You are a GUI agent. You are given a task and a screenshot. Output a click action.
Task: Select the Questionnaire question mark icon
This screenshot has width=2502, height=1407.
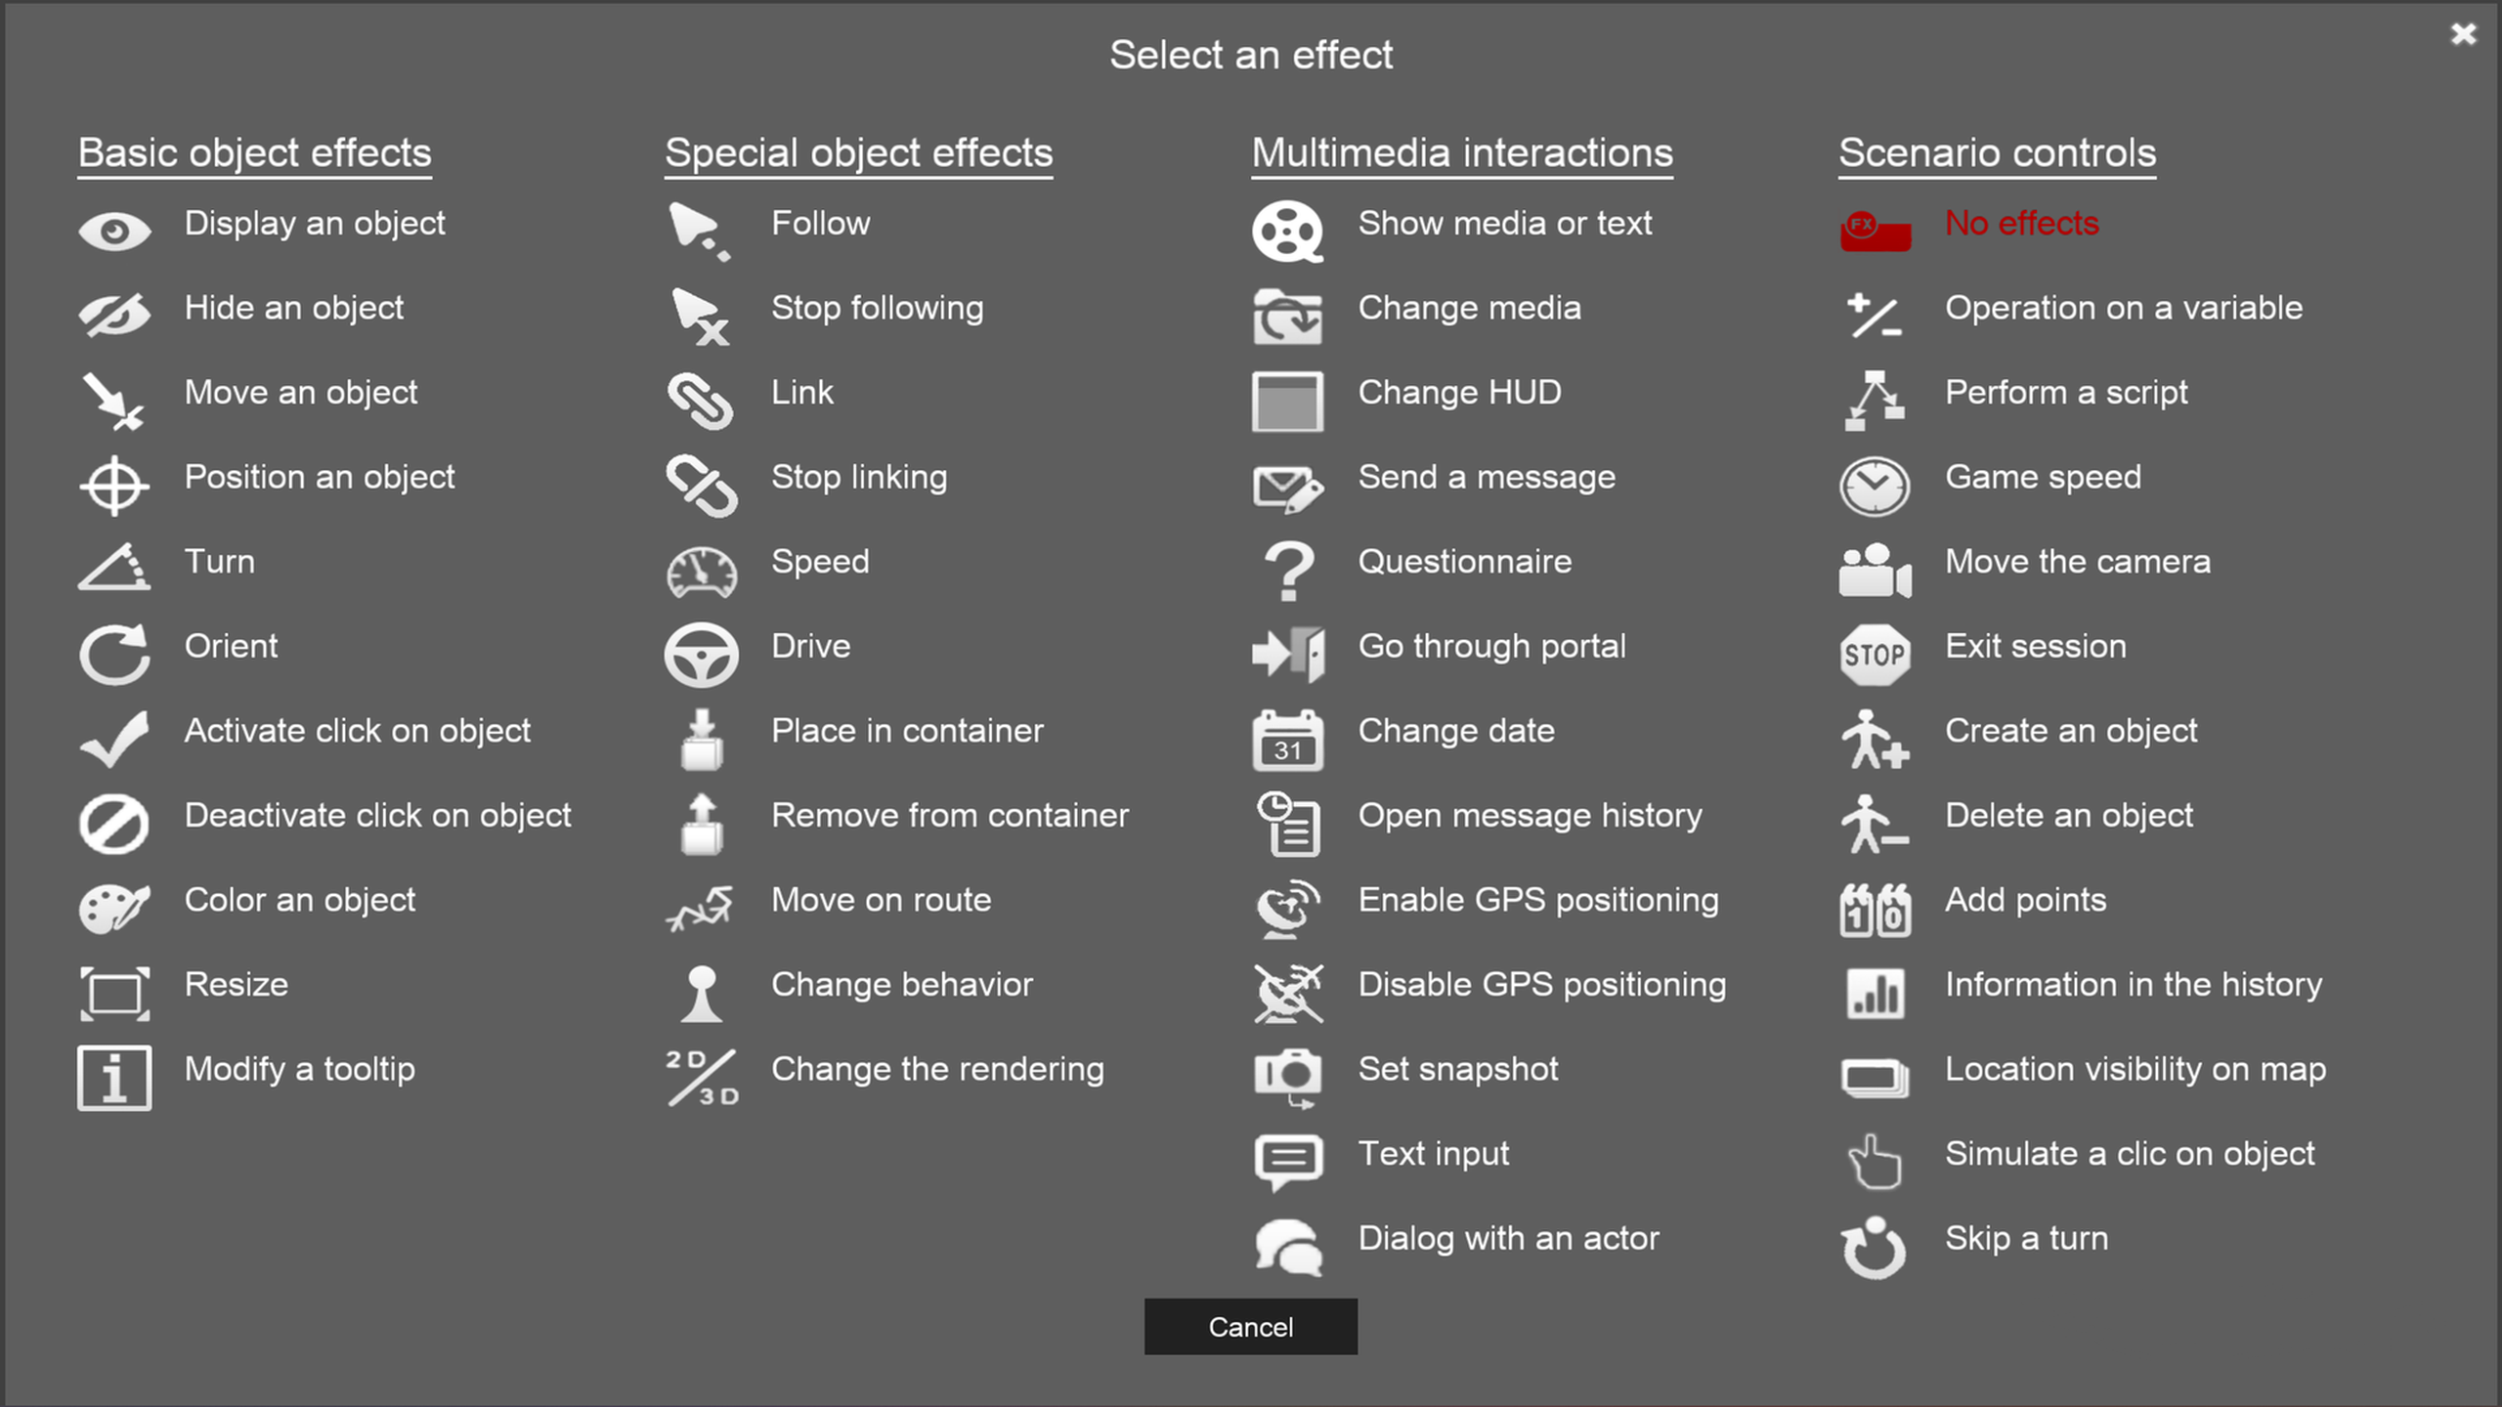pos(1288,571)
